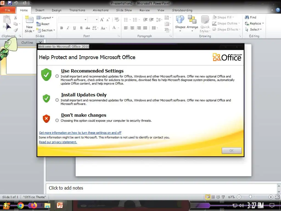Fit slide to current window icon

tap(277, 197)
